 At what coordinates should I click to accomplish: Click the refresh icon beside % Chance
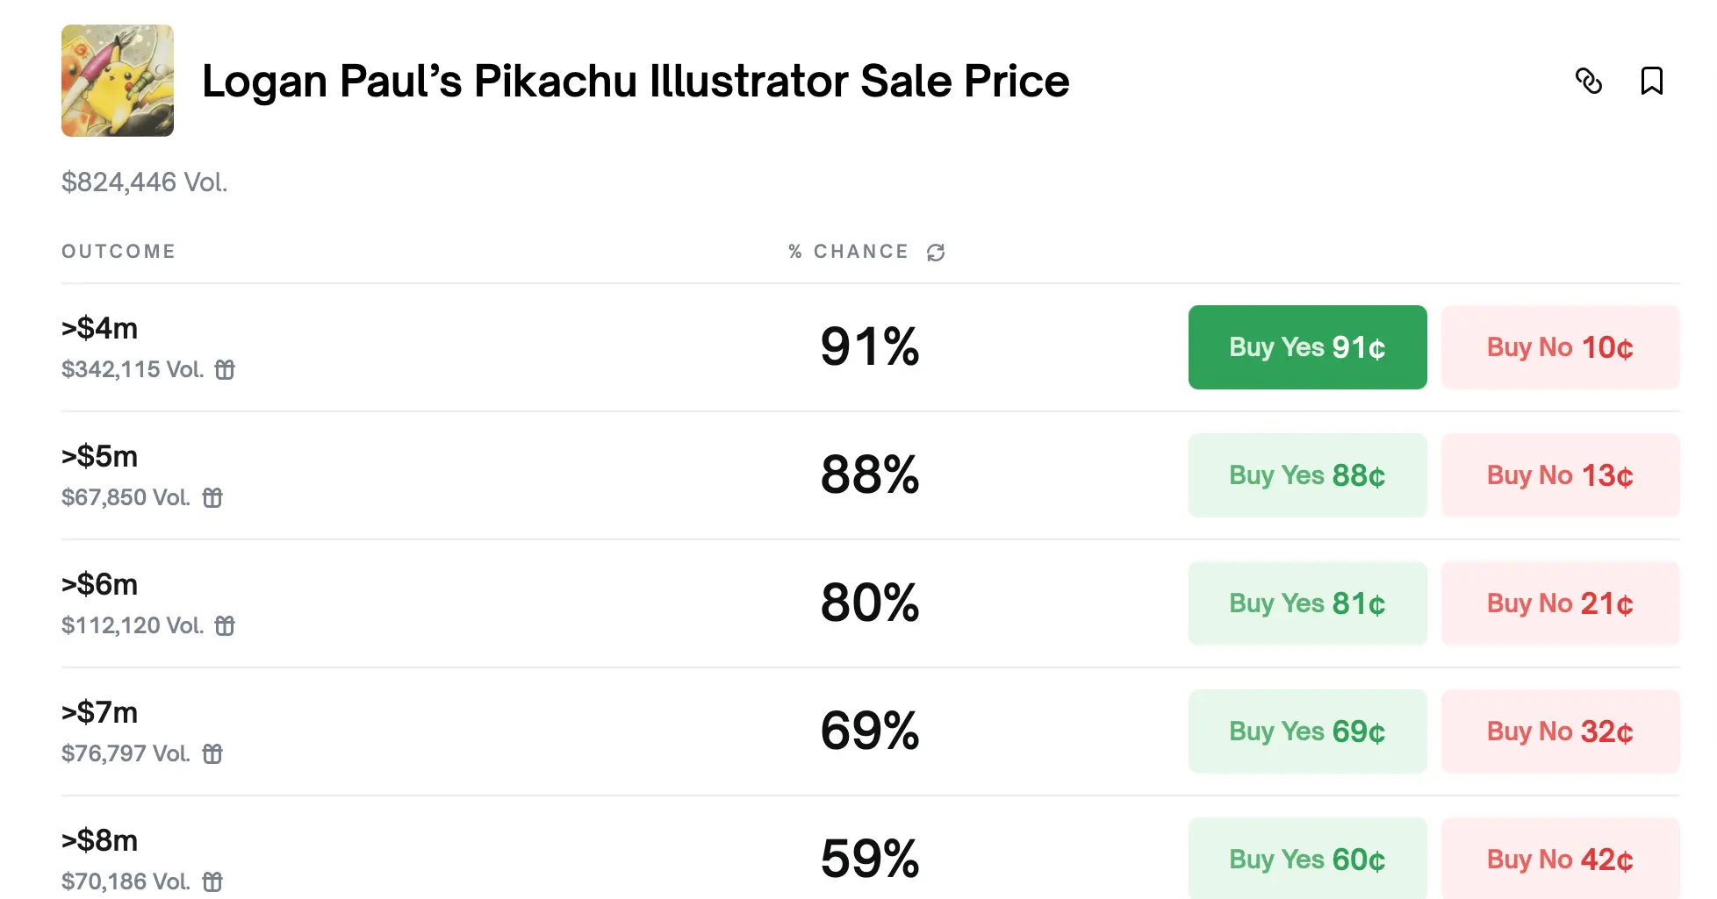[936, 253]
